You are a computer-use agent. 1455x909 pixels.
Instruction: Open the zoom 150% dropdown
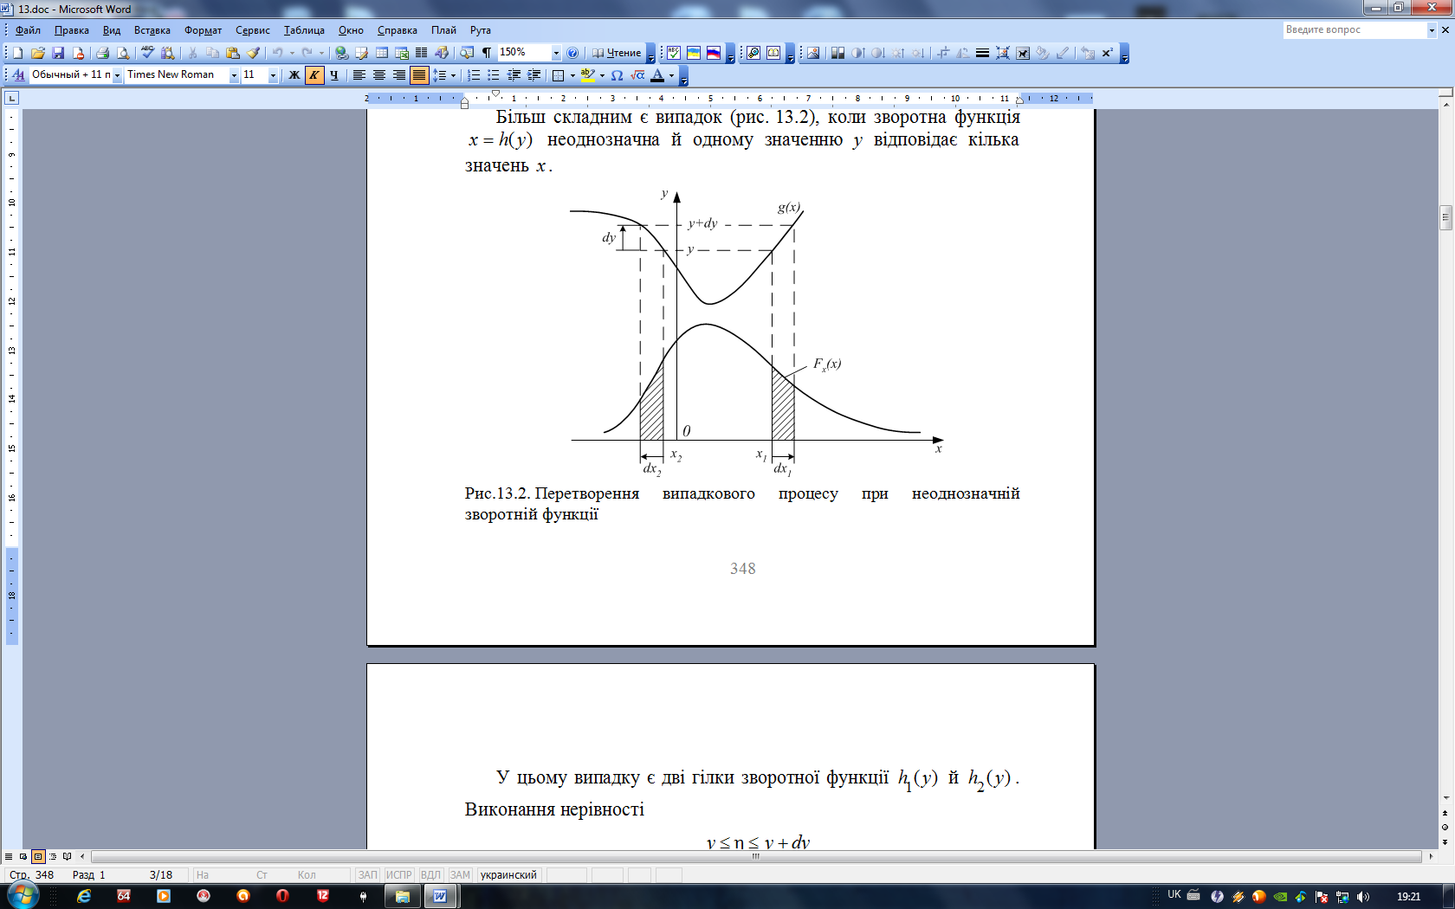click(556, 53)
